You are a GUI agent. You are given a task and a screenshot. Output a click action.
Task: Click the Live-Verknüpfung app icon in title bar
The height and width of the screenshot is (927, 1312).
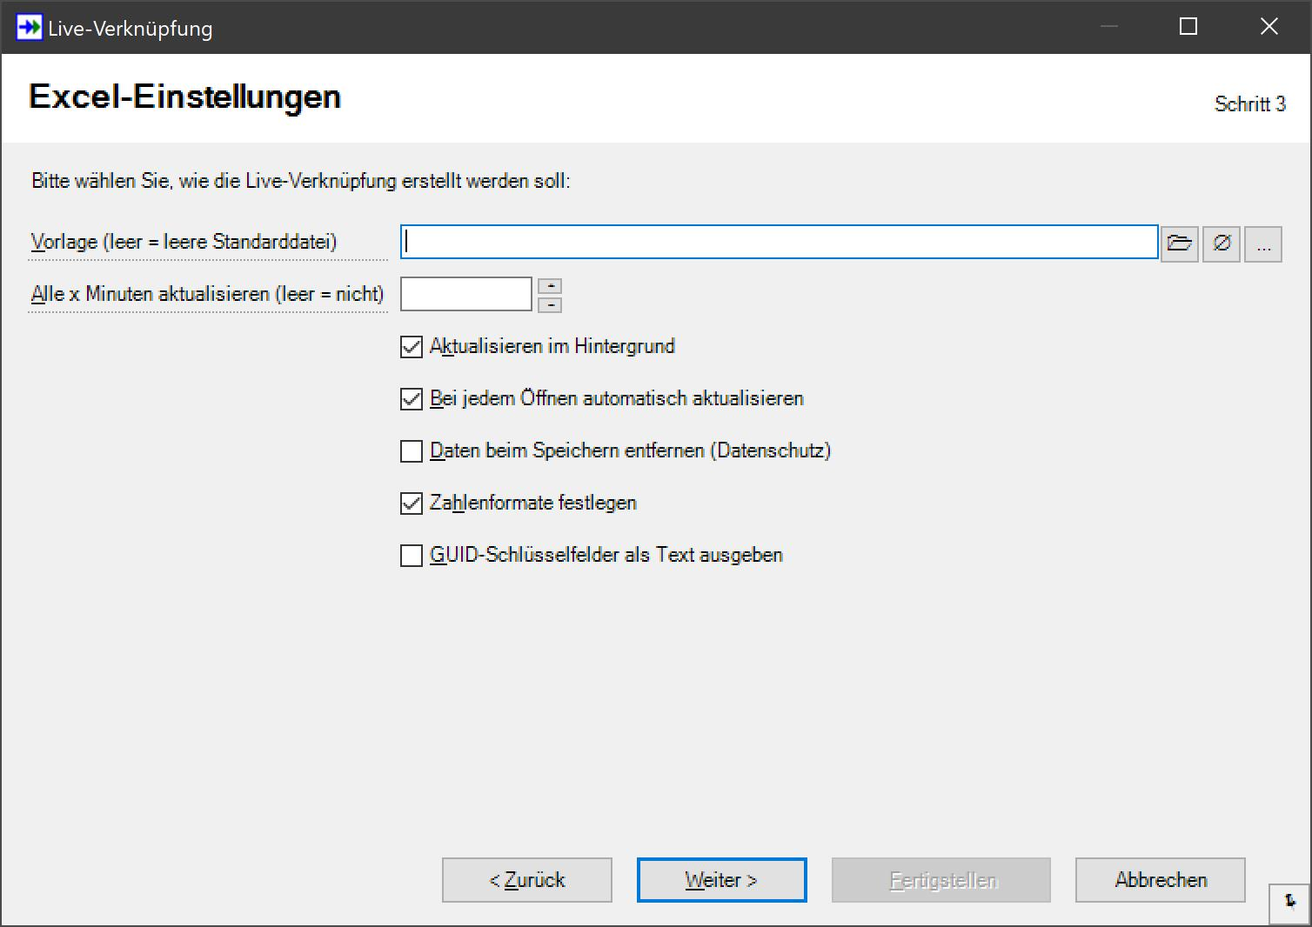point(29,27)
